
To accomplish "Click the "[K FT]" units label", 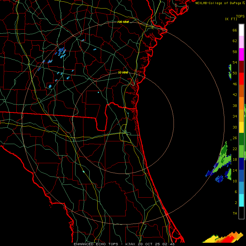I will point(231,19).
